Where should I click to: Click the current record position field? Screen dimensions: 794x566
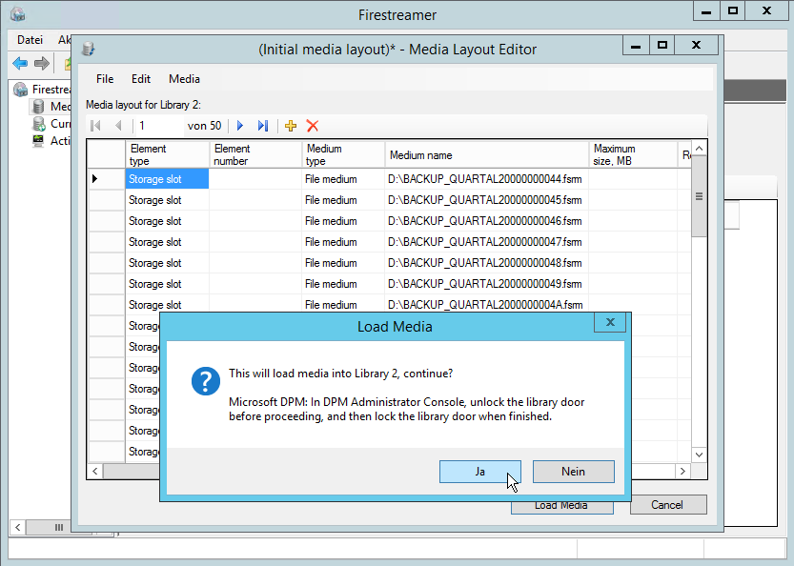[x=158, y=126]
